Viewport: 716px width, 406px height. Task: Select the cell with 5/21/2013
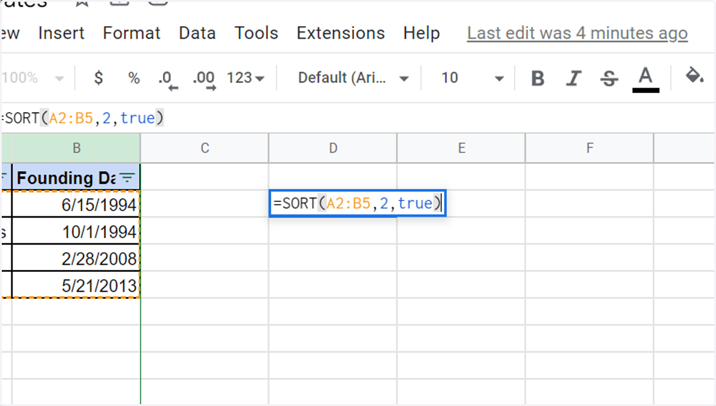point(76,285)
